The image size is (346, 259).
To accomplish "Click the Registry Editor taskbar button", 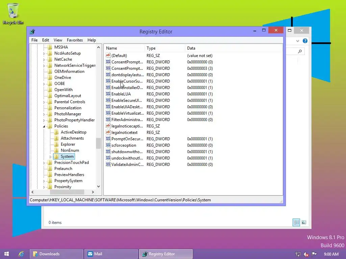I will [166, 254].
